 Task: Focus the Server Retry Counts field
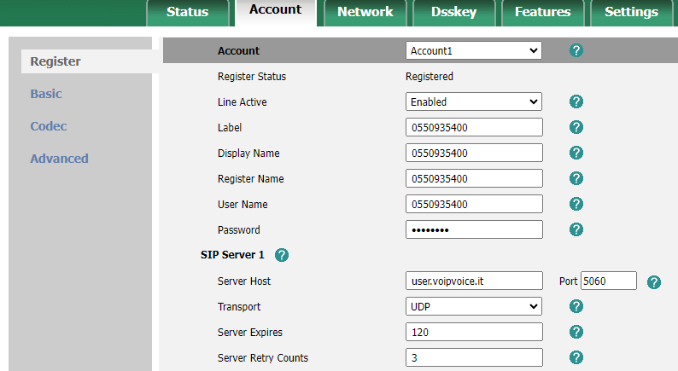click(474, 357)
